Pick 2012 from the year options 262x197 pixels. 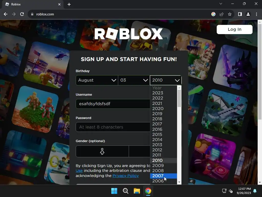click(x=163, y=150)
